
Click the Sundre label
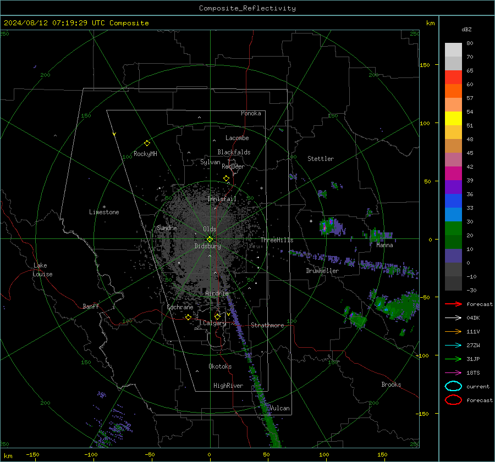pyautogui.click(x=167, y=227)
